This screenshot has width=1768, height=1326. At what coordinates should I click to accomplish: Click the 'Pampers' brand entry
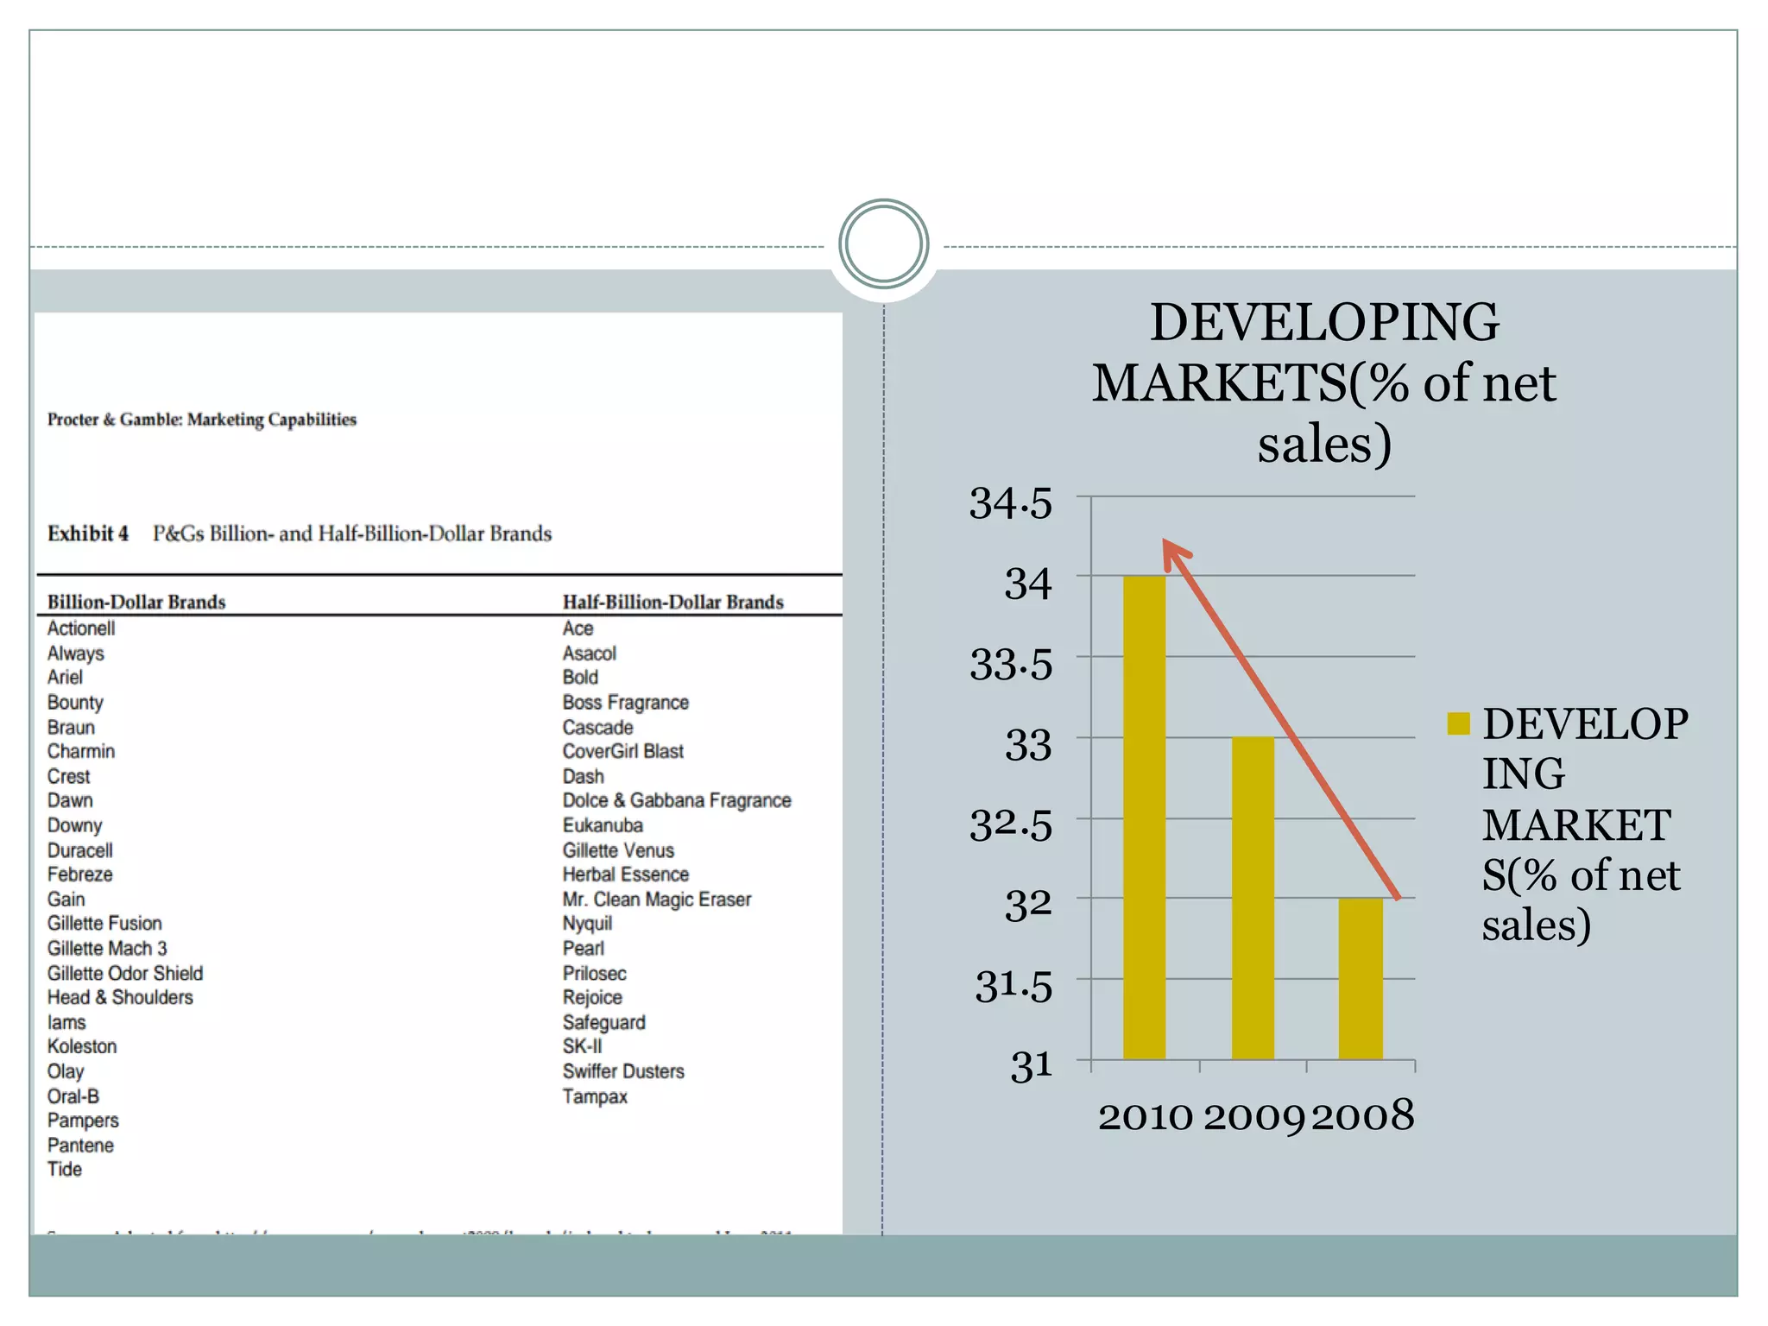(x=83, y=1121)
